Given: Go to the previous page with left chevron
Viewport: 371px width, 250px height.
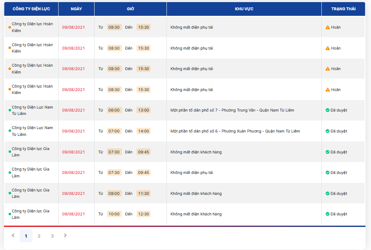Looking at the screenshot, I should click(13, 235).
